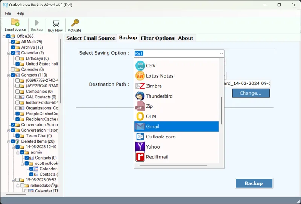Click the Buy Now cart icon

[x=56, y=23]
